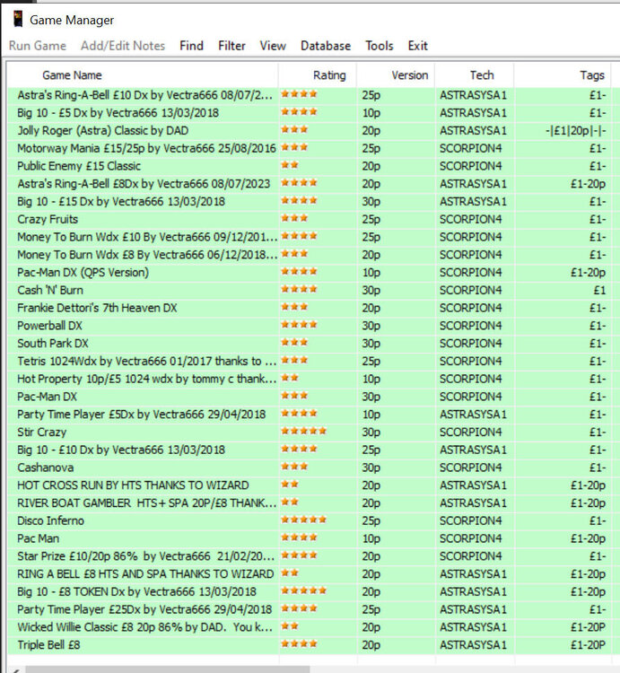Click Exit in the menu bar

tap(417, 46)
